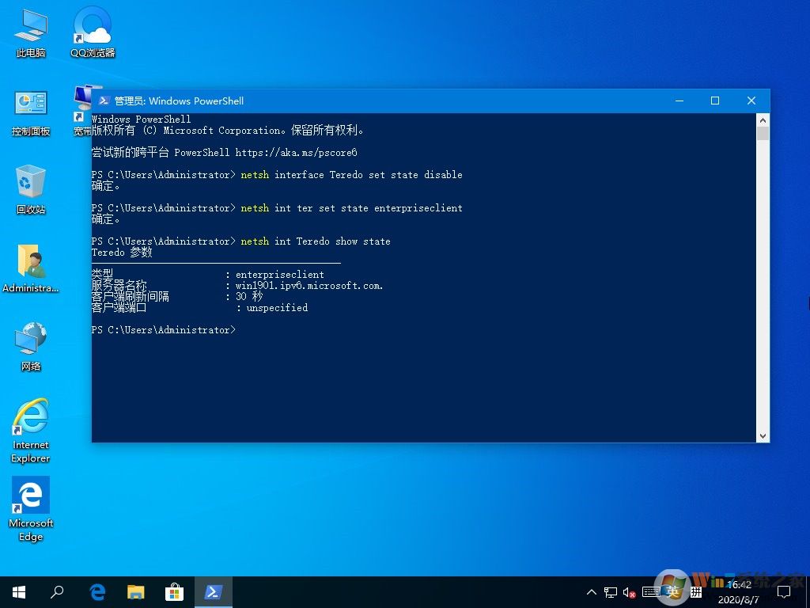Open Microsoft Store from the taskbar
810x608 pixels.
pos(174,592)
